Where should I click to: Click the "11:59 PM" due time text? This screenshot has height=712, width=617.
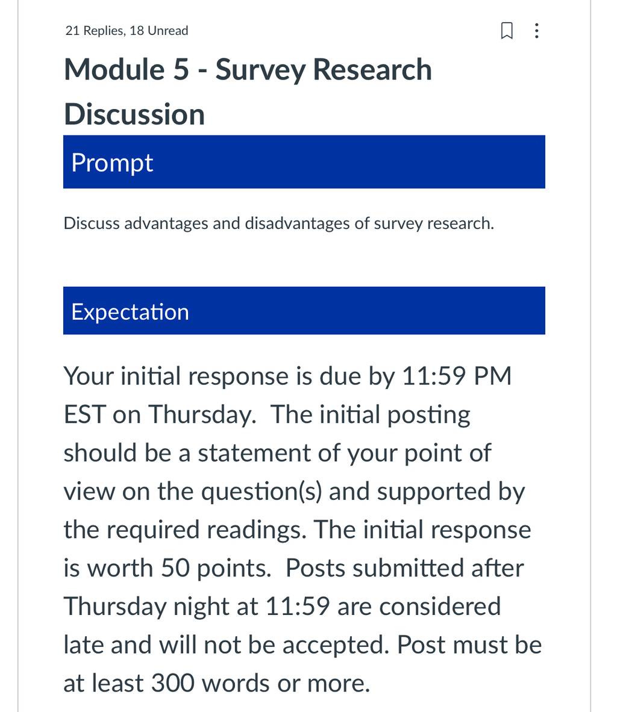pyautogui.click(x=457, y=376)
